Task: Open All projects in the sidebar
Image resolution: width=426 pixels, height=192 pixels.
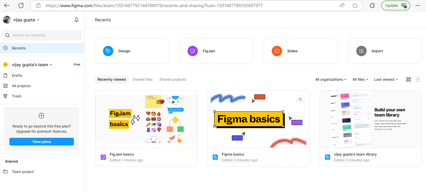Action: (42, 86)
